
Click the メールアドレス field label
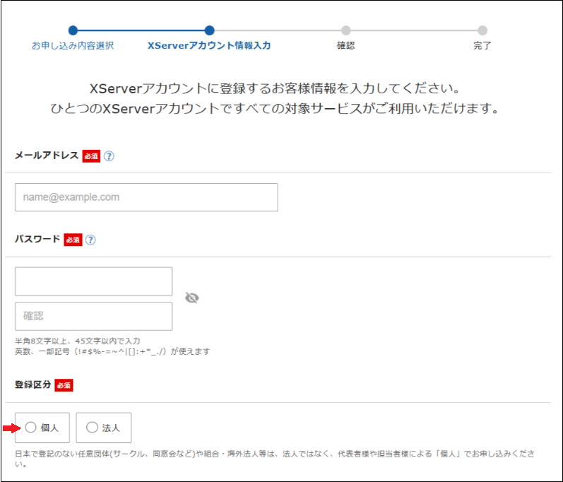point(47,155)
